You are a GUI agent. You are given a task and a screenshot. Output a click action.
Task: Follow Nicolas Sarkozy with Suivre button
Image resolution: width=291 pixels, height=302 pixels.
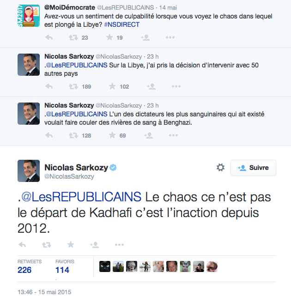click(253, 168)
